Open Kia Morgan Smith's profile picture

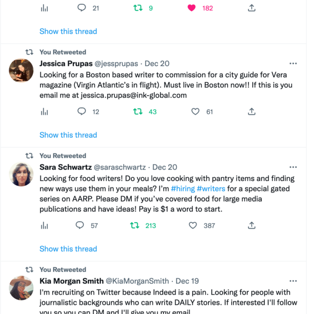tap(21, 288)
